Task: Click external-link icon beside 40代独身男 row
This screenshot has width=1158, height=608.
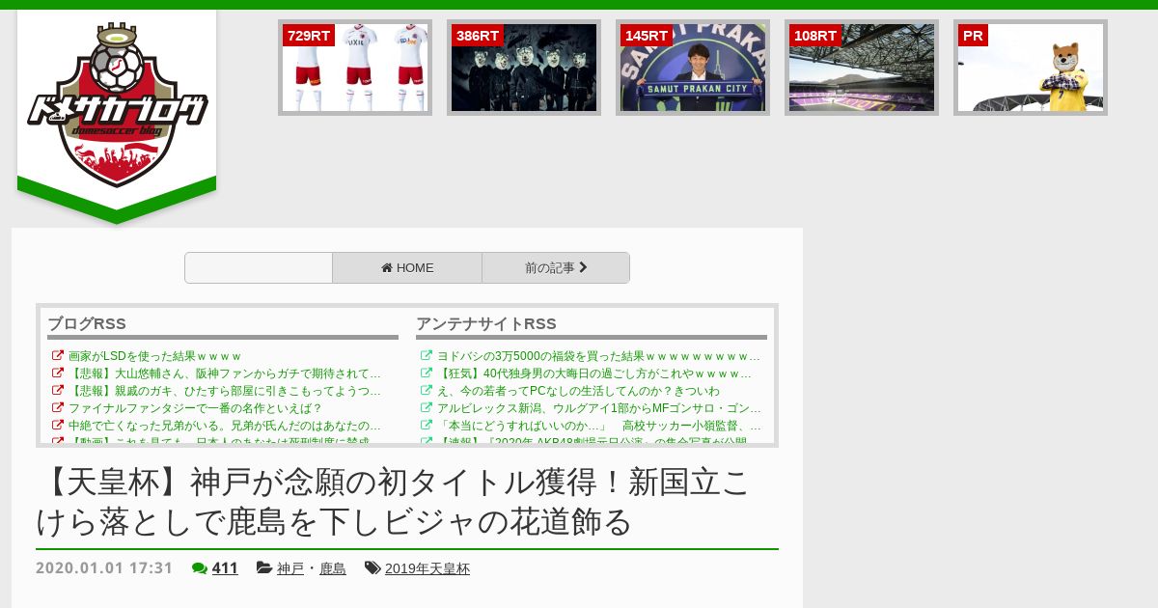Action: (427, 373)
